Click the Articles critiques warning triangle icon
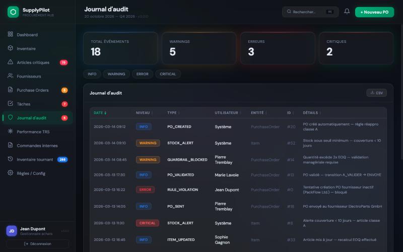This screenshot has width=403, height=252. 10,62
